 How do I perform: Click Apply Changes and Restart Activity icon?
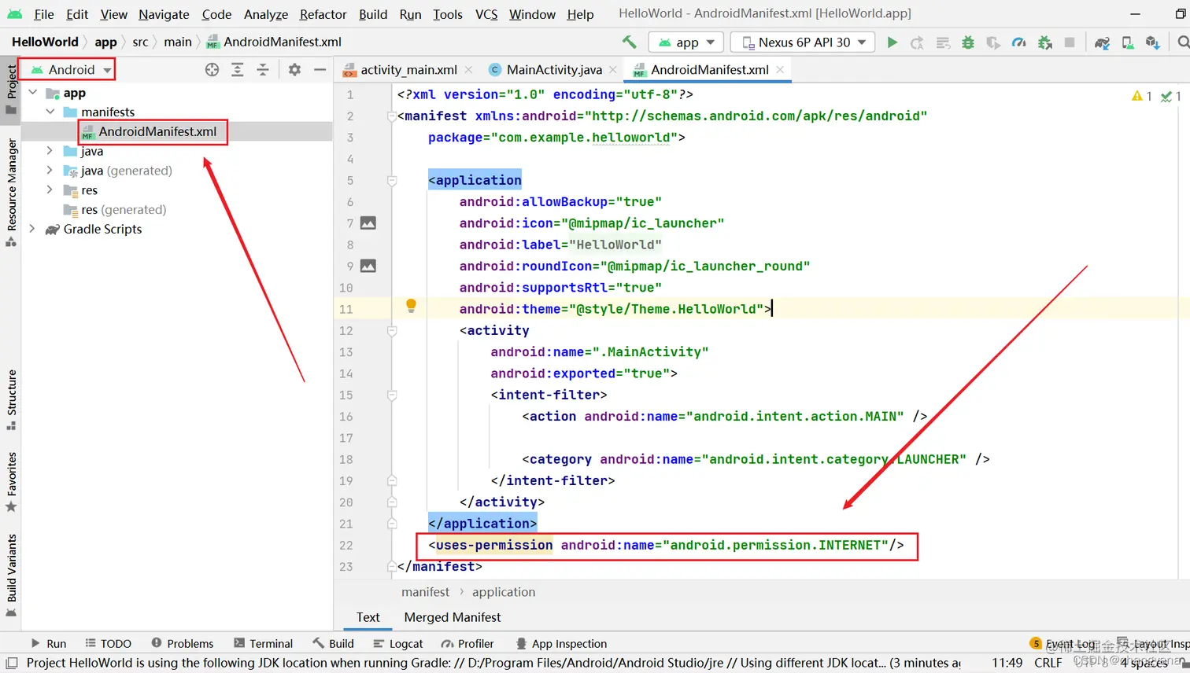tap(917, 42)
